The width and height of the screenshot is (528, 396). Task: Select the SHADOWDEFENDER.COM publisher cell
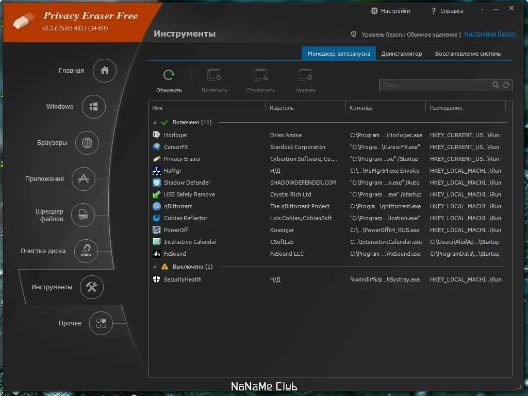click(x=303, y=183)
